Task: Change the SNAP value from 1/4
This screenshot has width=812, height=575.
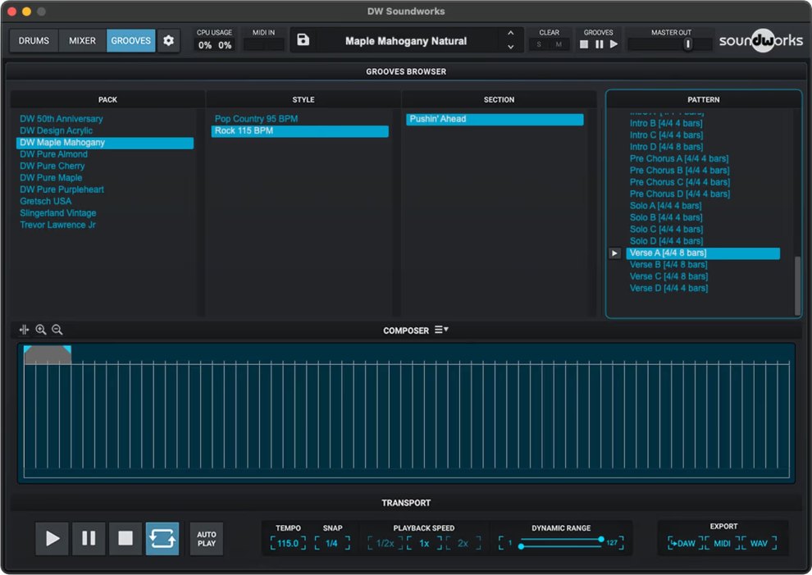Action: [x=333, y=542]
